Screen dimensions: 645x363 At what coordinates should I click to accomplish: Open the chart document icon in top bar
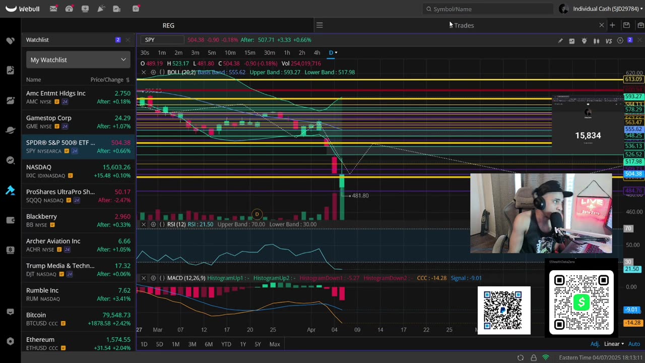coord(117,9)
